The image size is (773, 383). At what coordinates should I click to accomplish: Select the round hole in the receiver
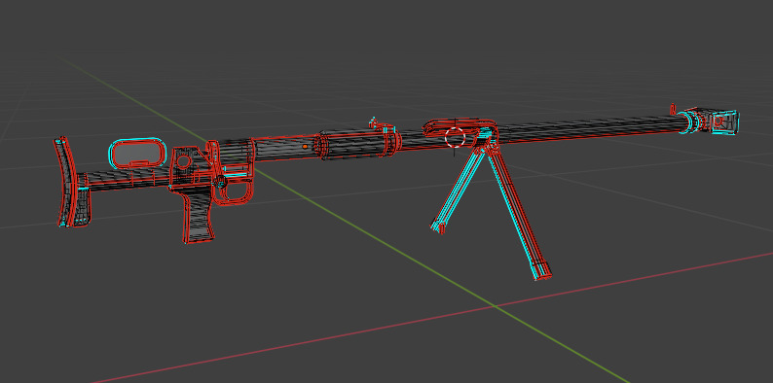[183, 161]
